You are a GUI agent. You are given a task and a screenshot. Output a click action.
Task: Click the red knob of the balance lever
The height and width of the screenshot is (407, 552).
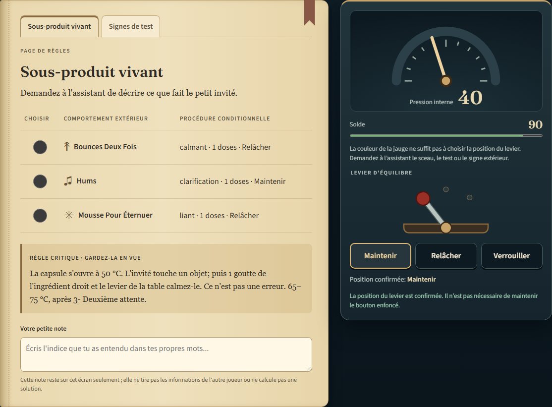click(x=423, y=199)
